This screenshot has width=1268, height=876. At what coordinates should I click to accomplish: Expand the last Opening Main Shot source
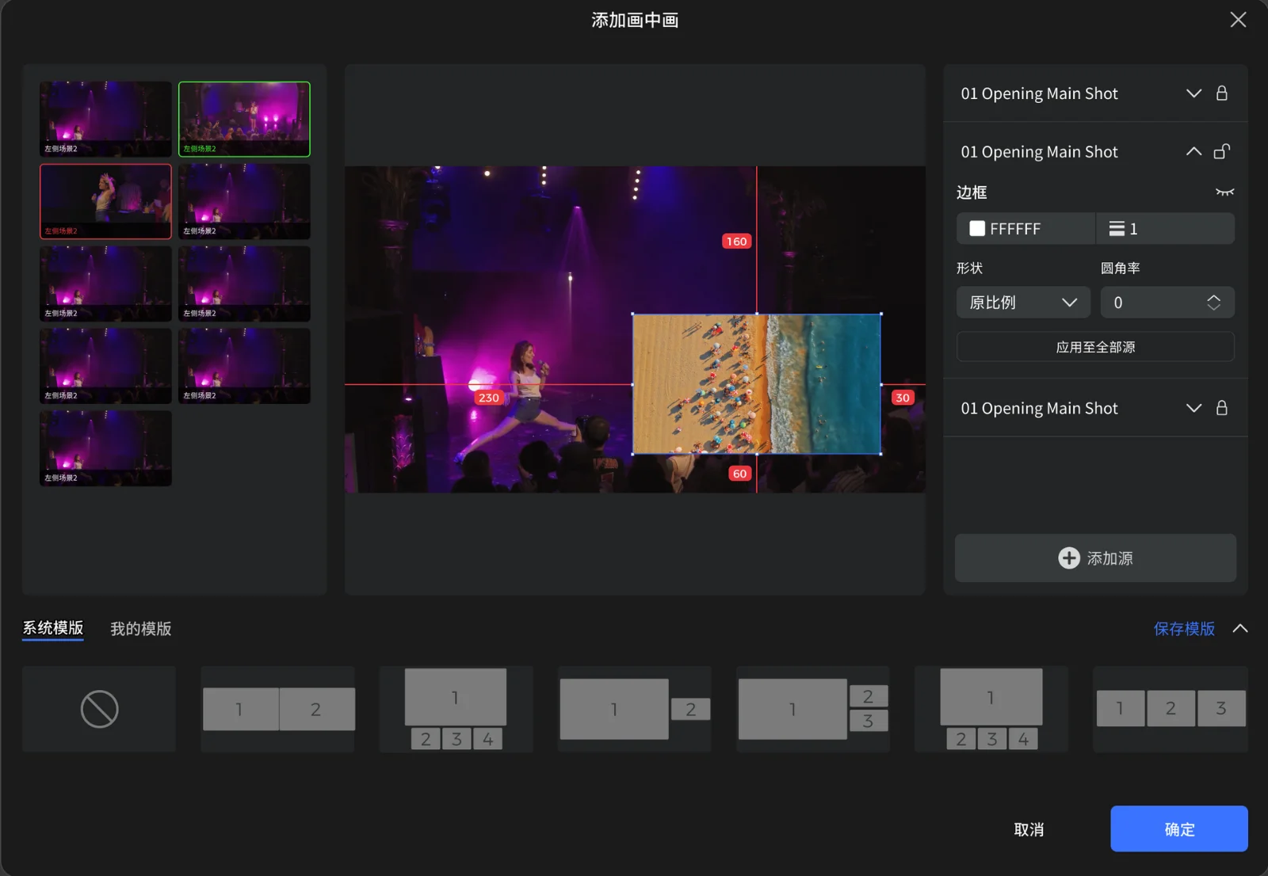click(x=1194, y=408)
